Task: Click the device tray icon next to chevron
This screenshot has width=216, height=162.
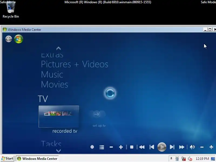Action: point(177,159)
